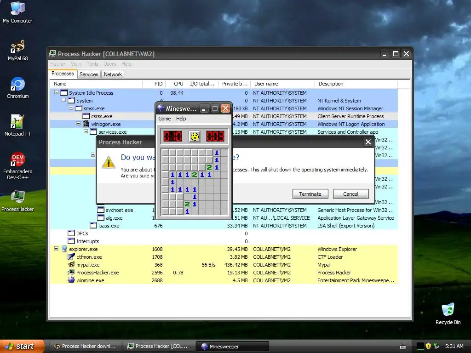Click the Process Hacker title bar icon
Viewport: 471px width, 353px height.
tap(52, 54)
